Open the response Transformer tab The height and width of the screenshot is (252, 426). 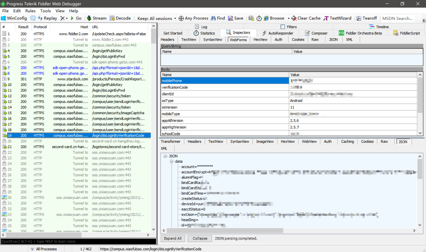click(171, 142)
